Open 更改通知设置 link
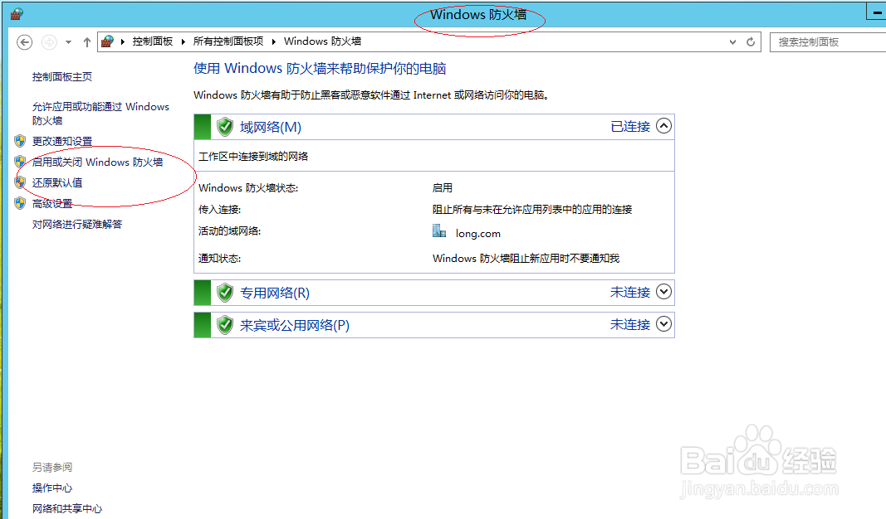This screenshot has height=519, width=886. click(62, 141)
